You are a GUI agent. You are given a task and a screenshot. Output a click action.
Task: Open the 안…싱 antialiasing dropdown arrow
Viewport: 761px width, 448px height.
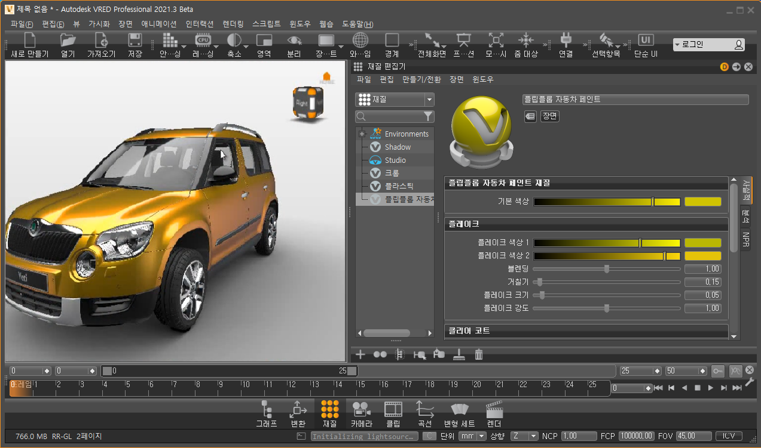point(184,47)
